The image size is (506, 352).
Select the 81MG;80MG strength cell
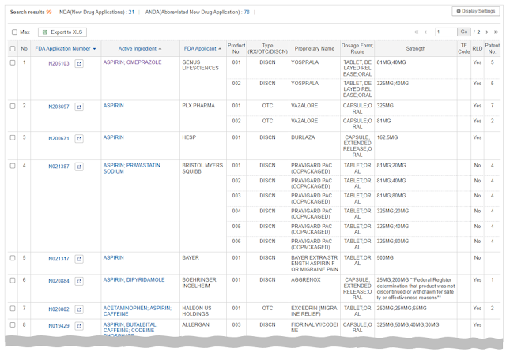[416, 199]
